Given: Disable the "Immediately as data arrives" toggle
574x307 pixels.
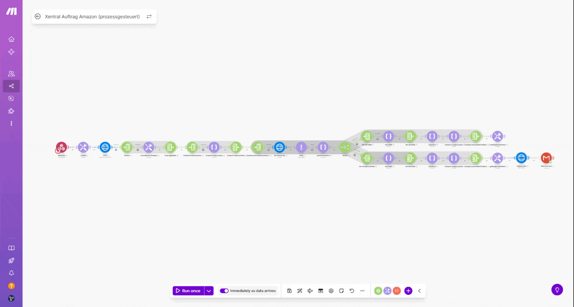Looking at the screenshot, I should (x=224, y=290).
